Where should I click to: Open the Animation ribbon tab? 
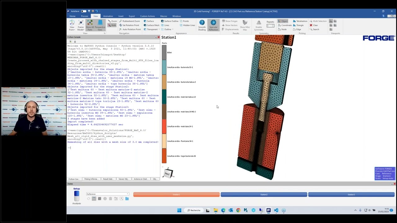point(108,16)
